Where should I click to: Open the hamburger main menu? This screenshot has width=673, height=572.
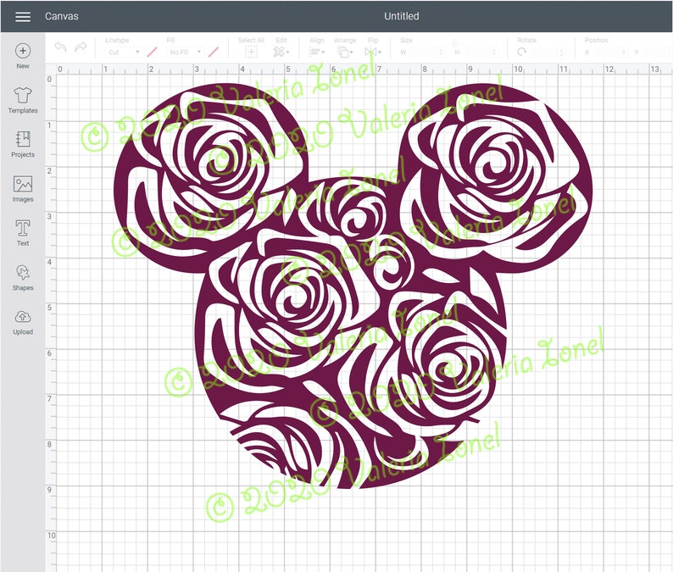click(23, 17)
